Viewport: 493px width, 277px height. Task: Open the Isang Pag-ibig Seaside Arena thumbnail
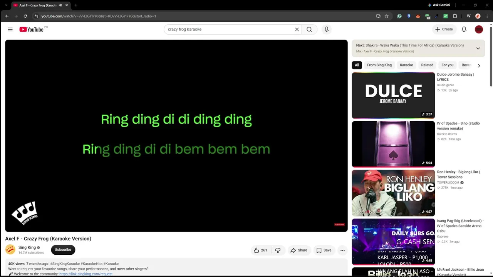click(393, 242)
